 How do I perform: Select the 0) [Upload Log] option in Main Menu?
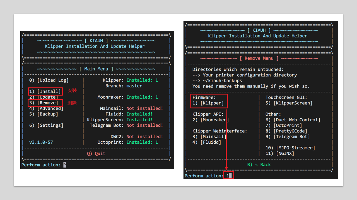pos(49,80)
